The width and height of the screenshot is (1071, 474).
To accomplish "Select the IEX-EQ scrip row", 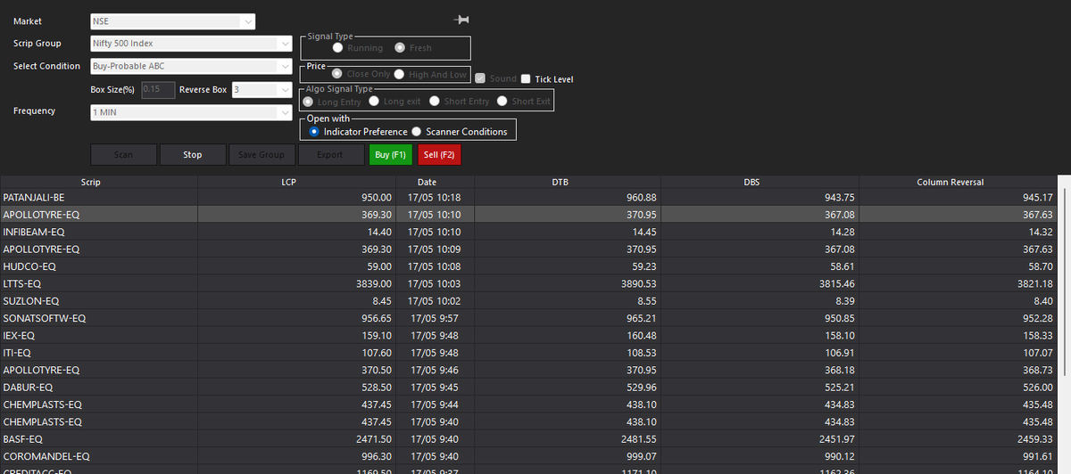I will click(528, 335).
